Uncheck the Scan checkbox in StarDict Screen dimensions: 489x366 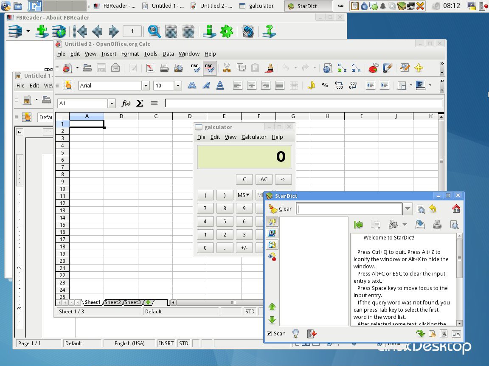click(270, 334)
